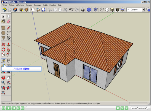This screenshot has width=151, height=111.
Task: Toggle X-Ray display mode
Action: [95, 10]
